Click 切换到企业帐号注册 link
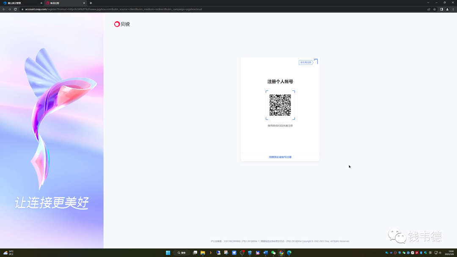Screen dimensions: 457x257 pos(280,157)
